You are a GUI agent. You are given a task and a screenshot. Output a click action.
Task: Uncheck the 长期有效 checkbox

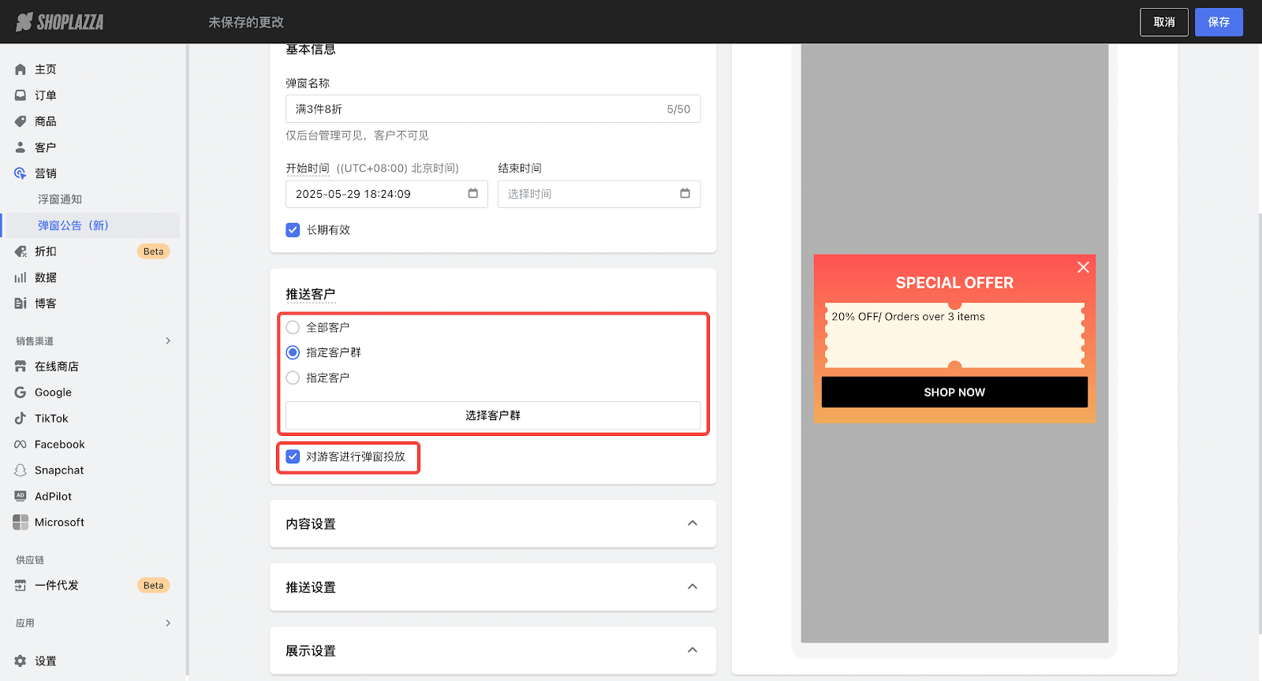pos(293,230)
